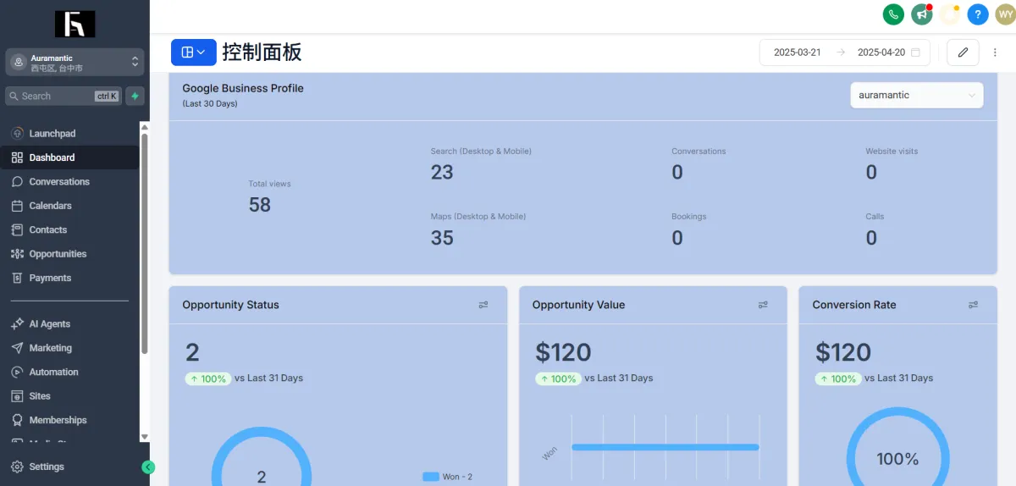
Task: Open Sites in sidebar
Action: tap(40, 396)
